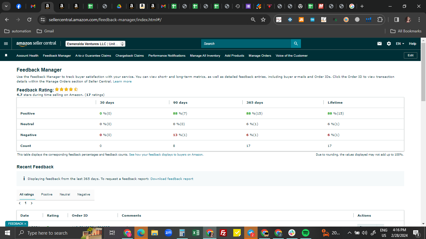Open Performance Notifications
The width and height of the screenshot is (426, 239).
(167, 55)
